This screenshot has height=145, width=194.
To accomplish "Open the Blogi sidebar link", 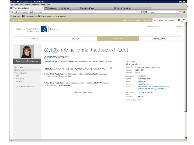I will coord(17,76).
